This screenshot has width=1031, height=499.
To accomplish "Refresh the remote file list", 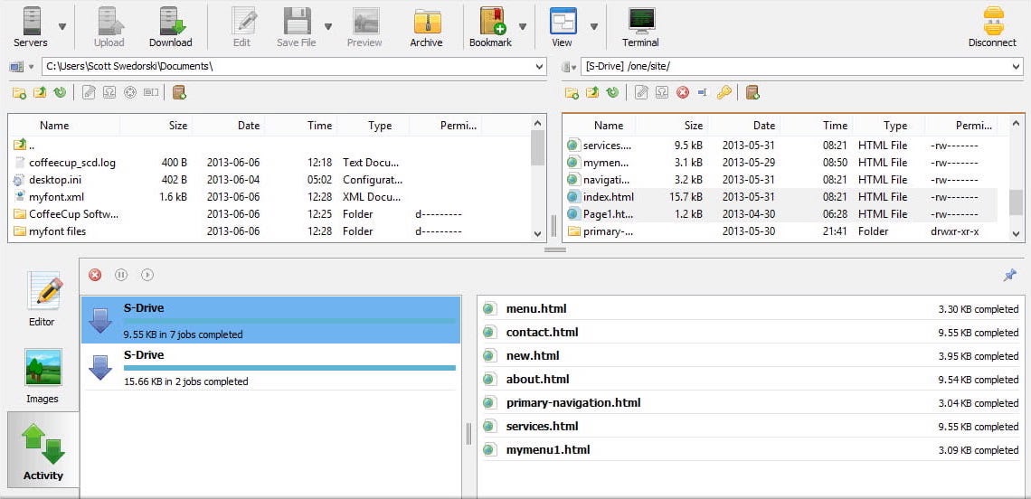I will [x=613, y=93].
